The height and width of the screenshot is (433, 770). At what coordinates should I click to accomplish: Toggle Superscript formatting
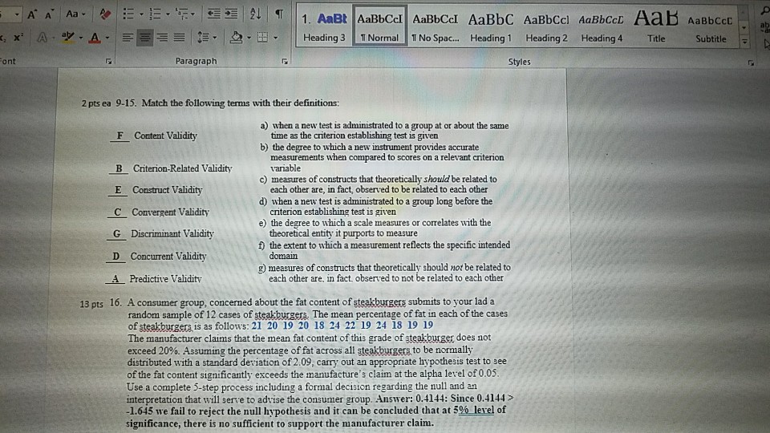coord(18,38)
